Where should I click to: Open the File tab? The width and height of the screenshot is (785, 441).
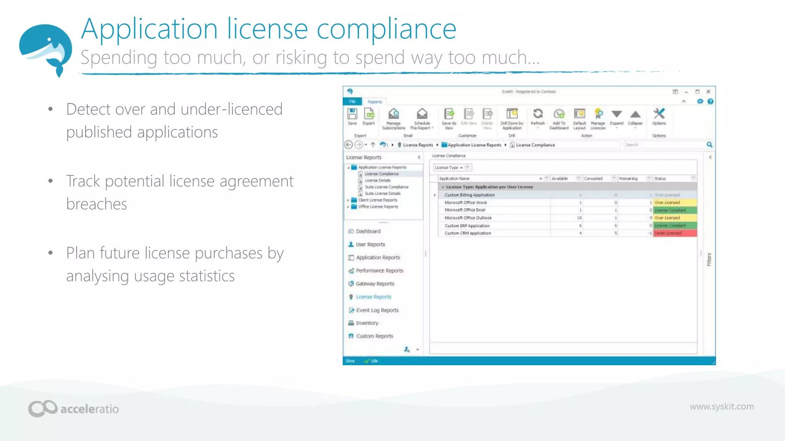352,101
